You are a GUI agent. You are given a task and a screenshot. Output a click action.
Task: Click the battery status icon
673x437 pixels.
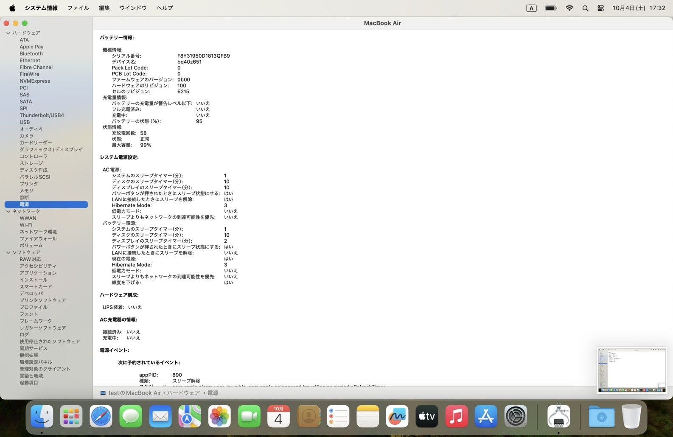click(551, 8)
